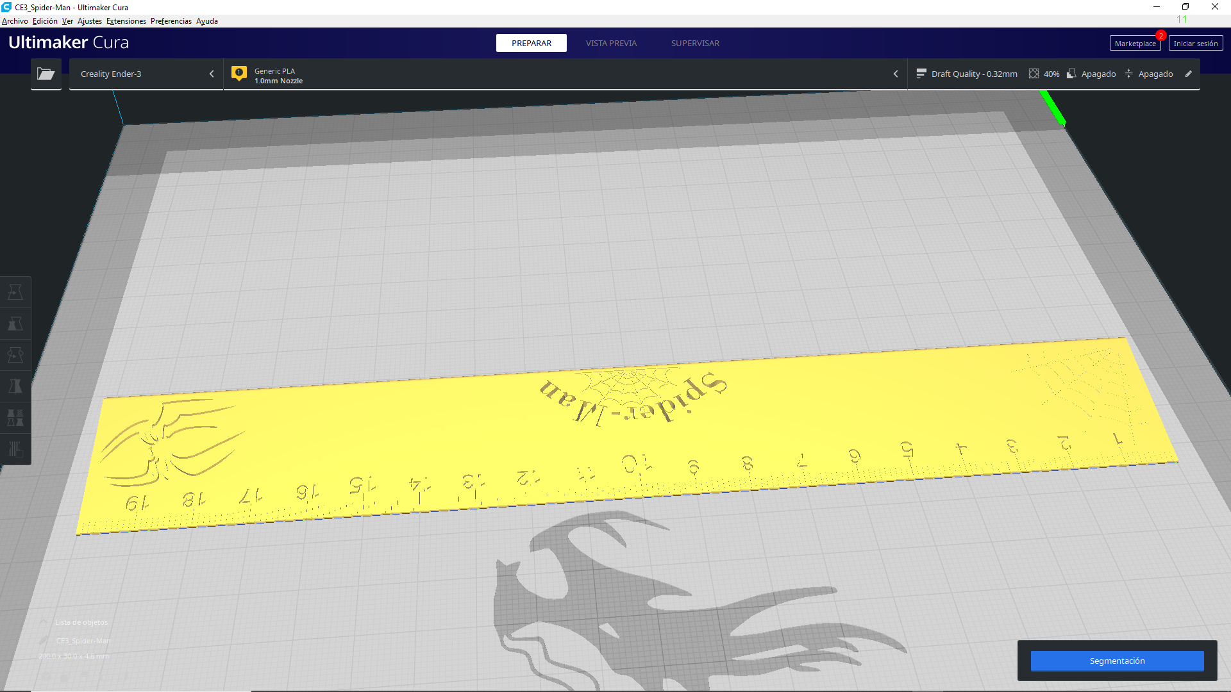Select the Move tool

click(15, 292)
